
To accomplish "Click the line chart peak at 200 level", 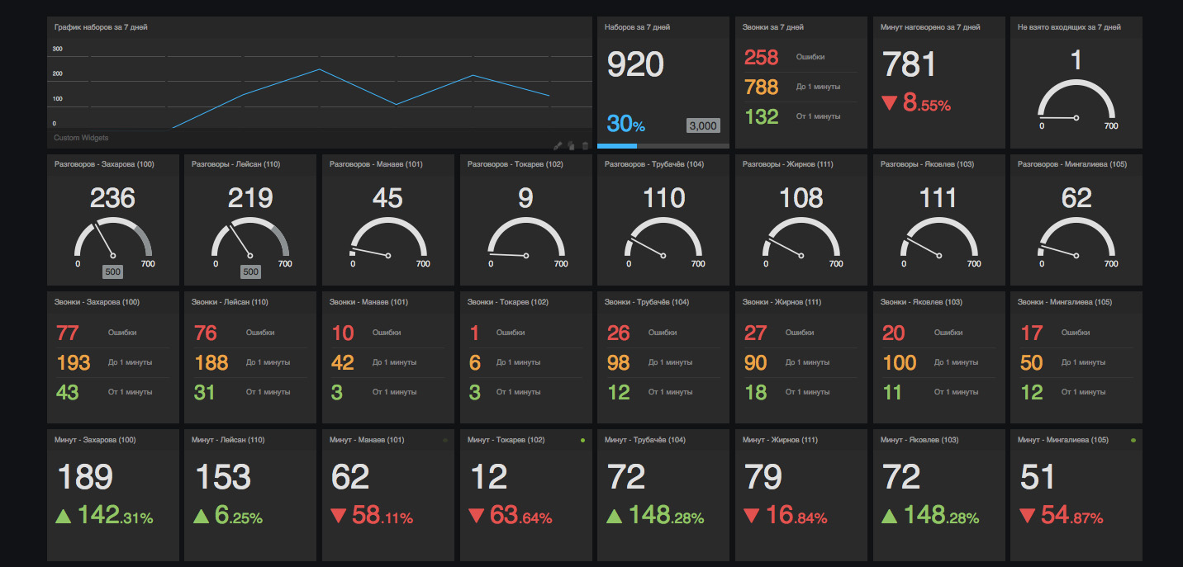I will (x=320, y=69).
